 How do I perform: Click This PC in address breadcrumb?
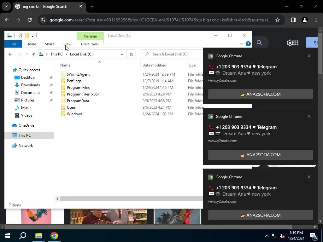[56, 54]
